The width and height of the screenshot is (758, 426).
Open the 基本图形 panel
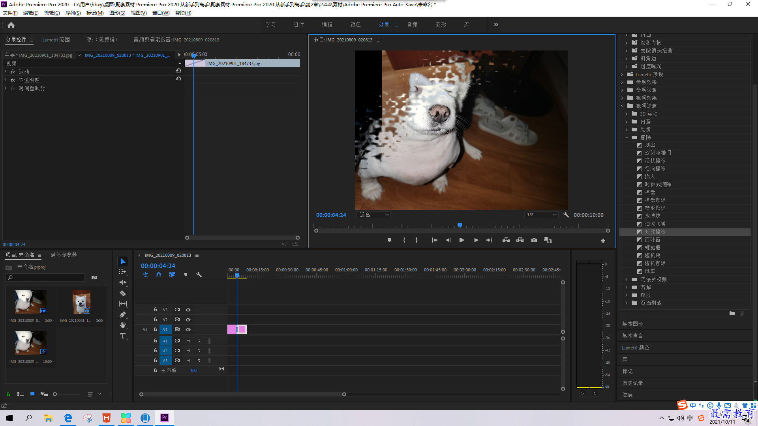(x=632, y=324)
